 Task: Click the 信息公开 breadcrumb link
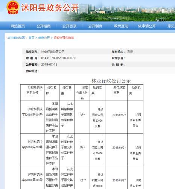pyautogui.click(x=44, y=38)
